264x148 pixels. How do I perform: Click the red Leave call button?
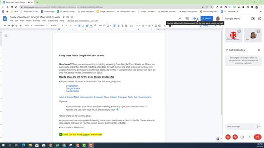coord(257,137)
